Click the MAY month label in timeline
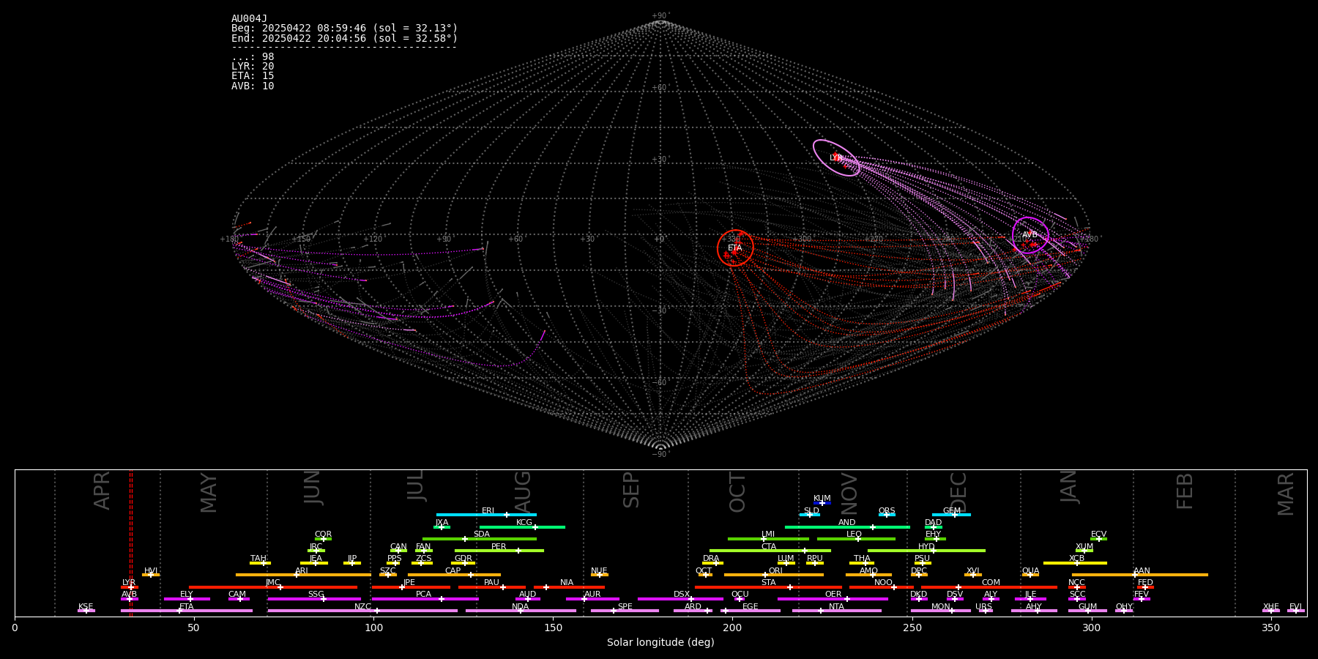Viewport: 1318px width, 659px height. tap(209, 493)
